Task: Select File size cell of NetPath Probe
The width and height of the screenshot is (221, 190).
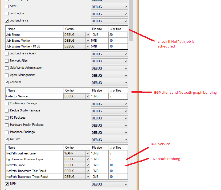Action: pyautogui.click(x=99, y=165)
